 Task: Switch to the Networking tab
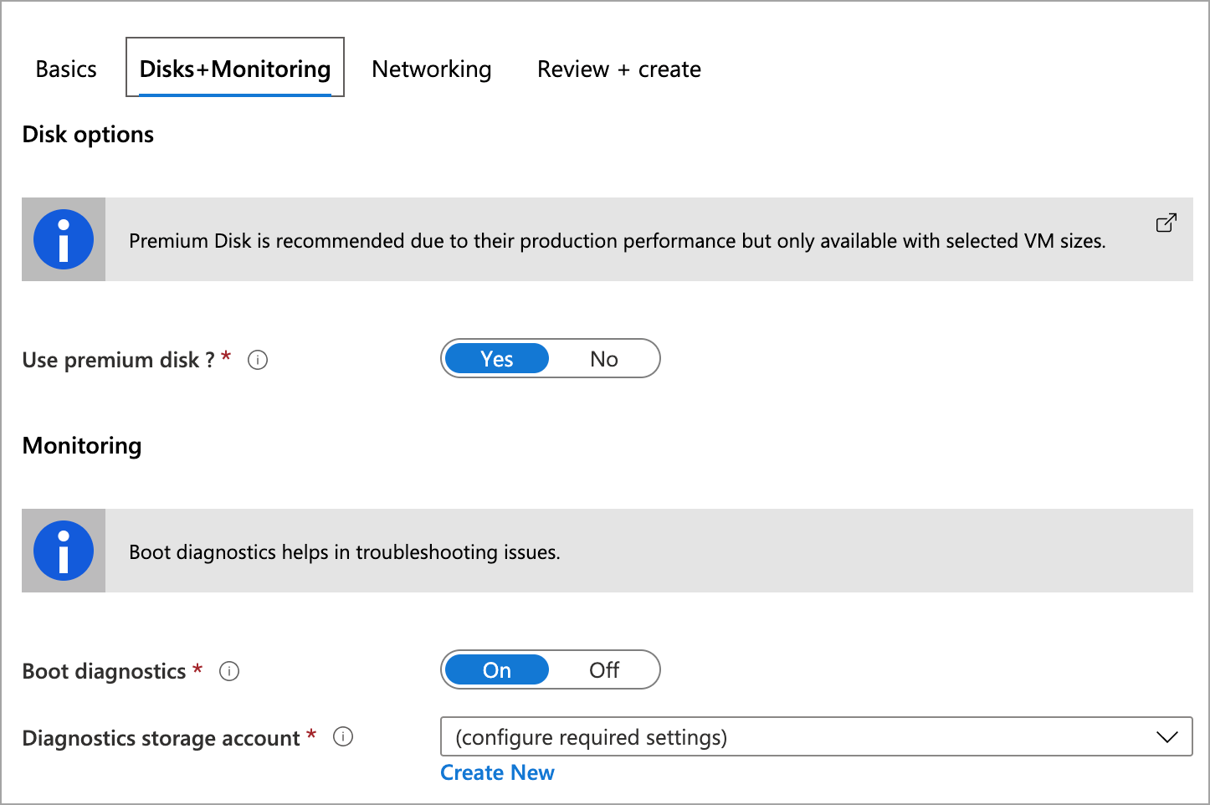click(431, 69)
